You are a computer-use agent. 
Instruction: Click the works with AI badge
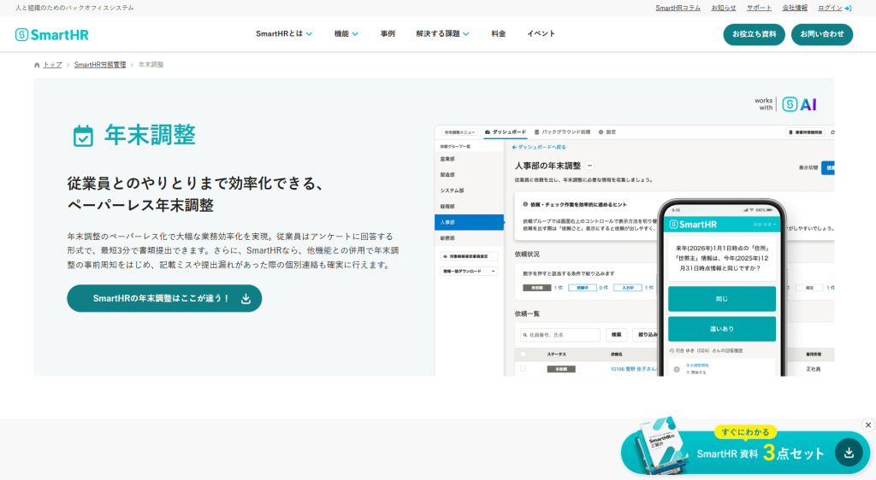tap(786, 104)
